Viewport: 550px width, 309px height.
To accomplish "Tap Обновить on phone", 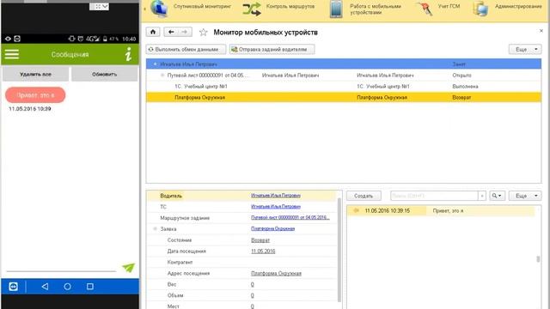I will point(105,75).
